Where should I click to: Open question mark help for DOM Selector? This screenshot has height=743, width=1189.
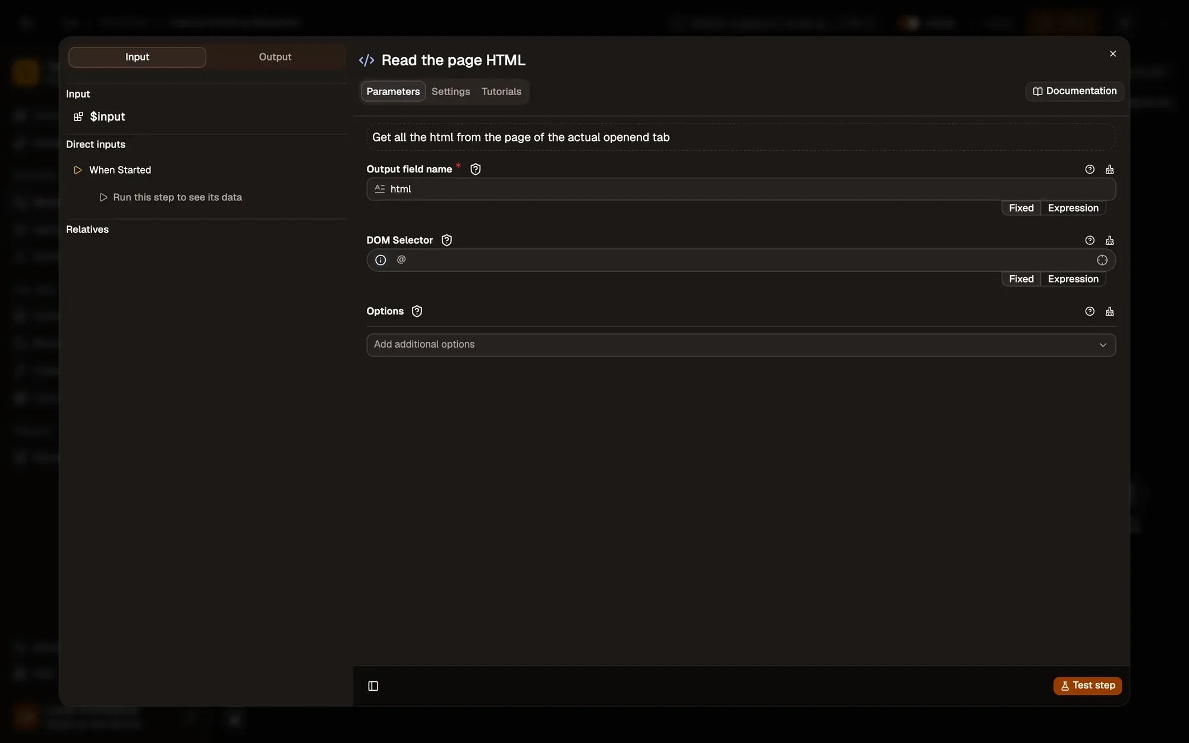pos(1089,241)
